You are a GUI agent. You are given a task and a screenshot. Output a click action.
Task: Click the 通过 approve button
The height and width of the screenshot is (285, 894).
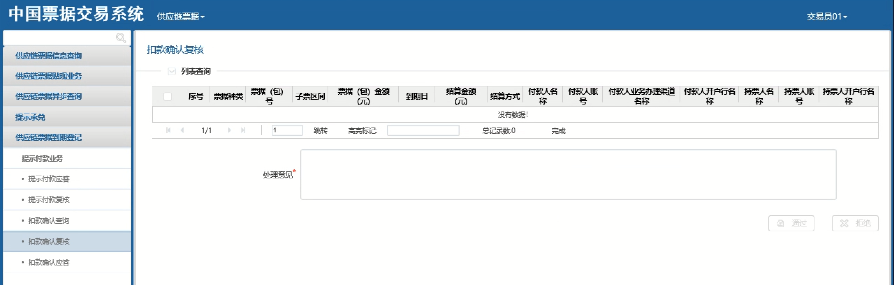tap(791, 223)
